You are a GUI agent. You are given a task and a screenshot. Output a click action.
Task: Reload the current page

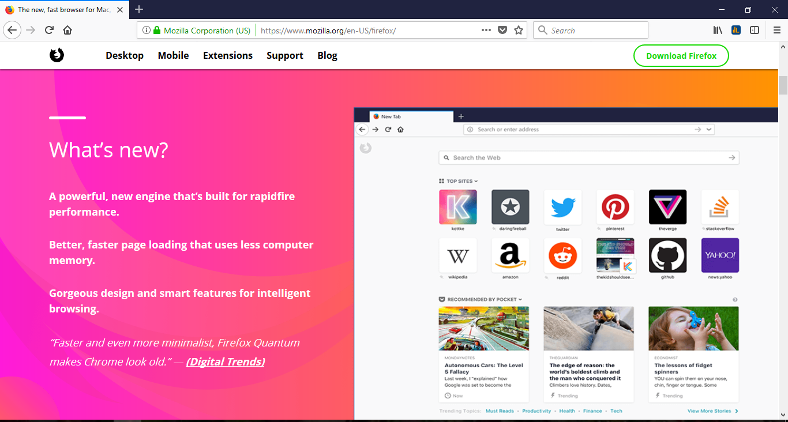[x=49, y=30]
